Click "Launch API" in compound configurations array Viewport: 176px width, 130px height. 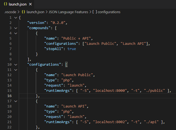pos(133,44)
